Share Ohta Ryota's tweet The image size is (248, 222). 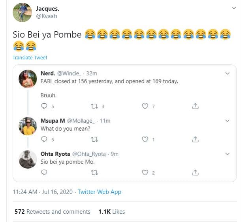[195, 173]
